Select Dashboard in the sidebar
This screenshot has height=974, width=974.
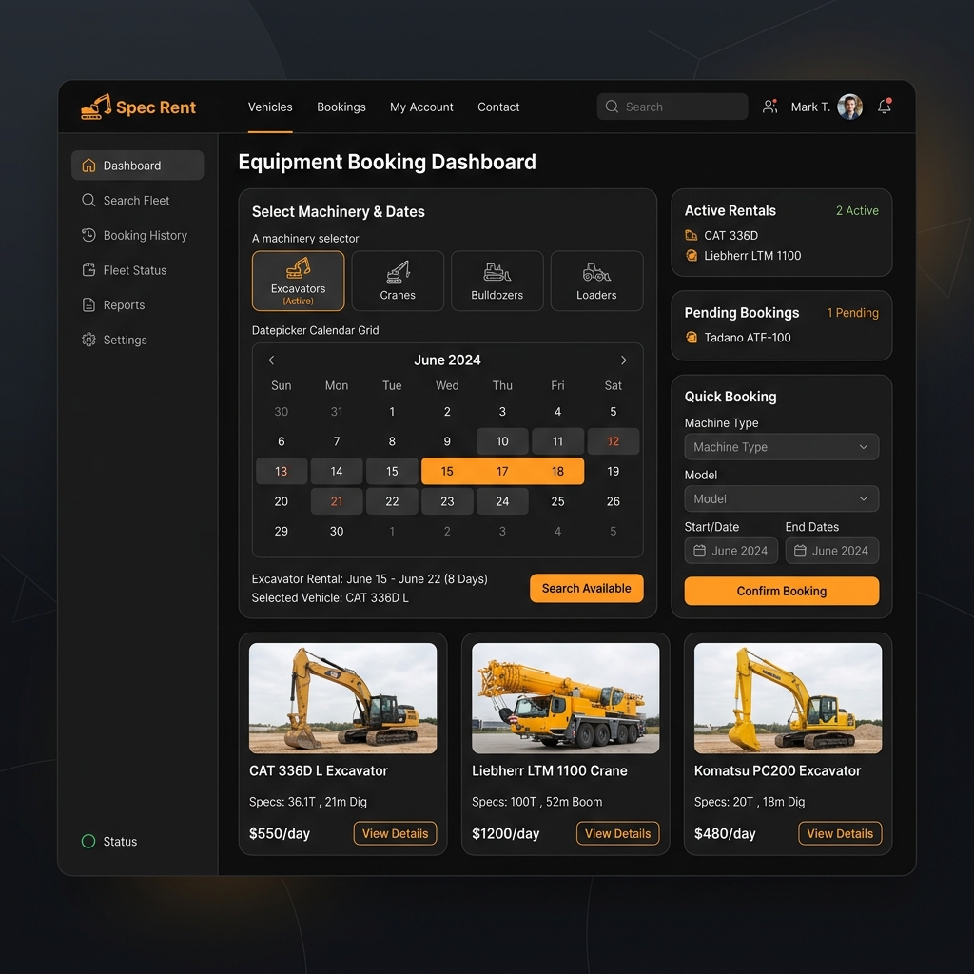137,166
